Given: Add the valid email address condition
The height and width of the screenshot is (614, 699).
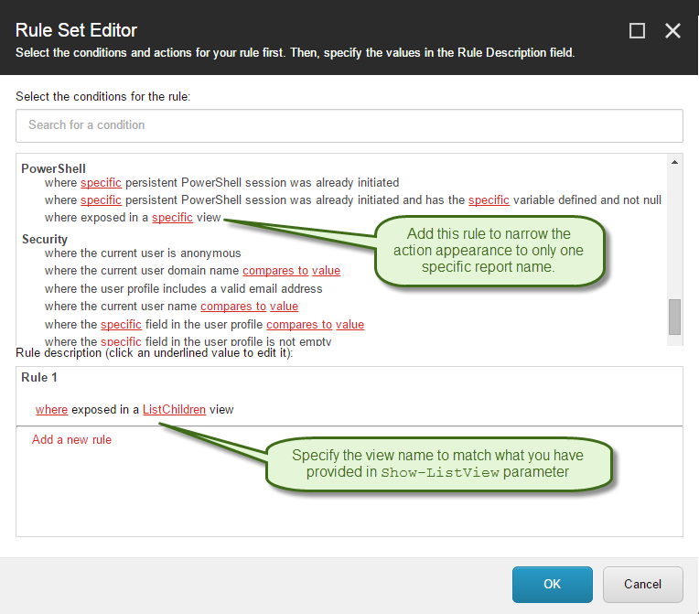Looking at the screenshot, I should coord(183,288).
